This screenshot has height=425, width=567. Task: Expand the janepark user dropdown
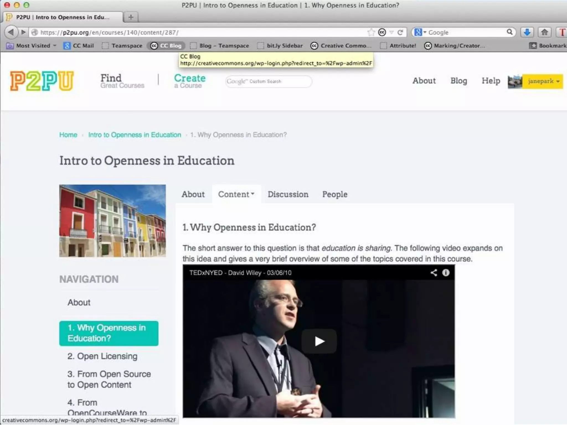(x=543, y=81)
